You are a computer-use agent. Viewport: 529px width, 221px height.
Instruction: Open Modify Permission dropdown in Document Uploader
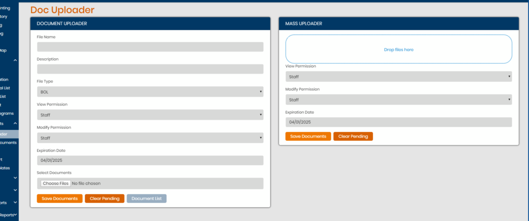(150, 138)
